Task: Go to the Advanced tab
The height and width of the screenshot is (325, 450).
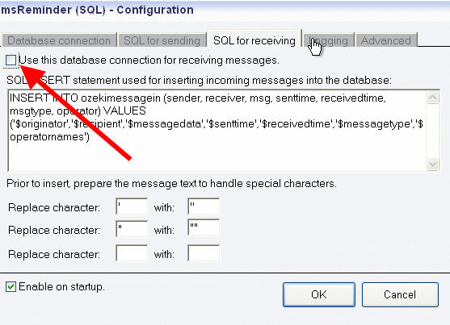Action: (x=386, y=40)
